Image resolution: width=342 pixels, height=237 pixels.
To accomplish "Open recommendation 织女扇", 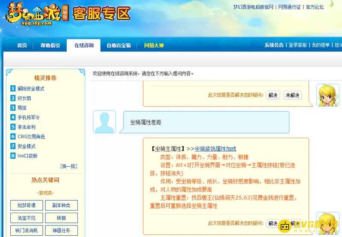I will [24, 98].
